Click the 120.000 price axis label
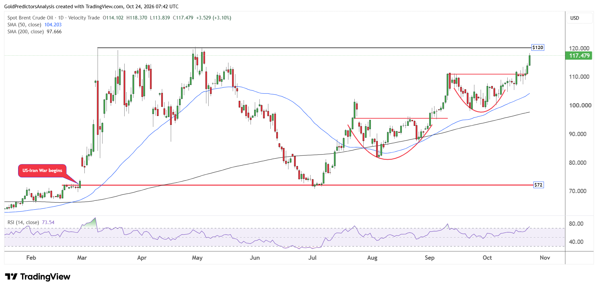The width and height of the screenshot is (598, 289). (579, 48)
